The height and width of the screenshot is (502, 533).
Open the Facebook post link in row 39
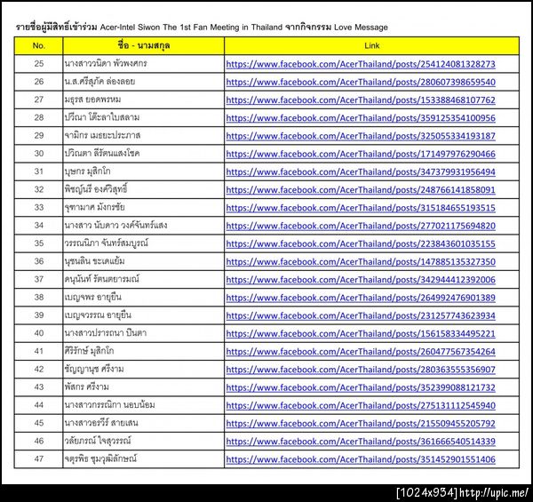(361, 315)
